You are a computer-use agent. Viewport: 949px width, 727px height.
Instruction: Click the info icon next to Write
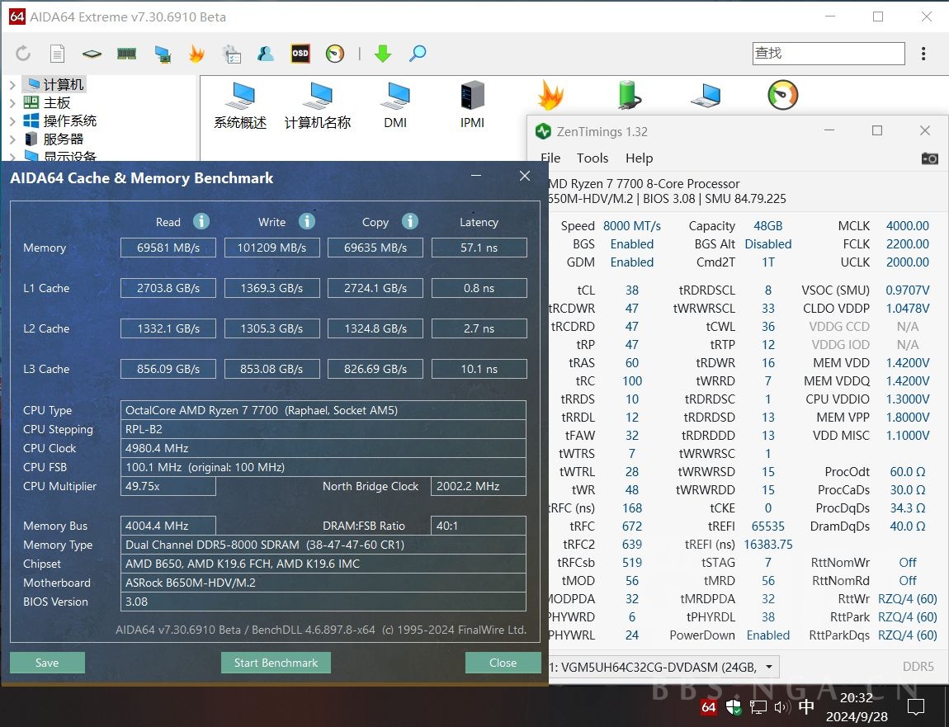(x=306, y=221)
